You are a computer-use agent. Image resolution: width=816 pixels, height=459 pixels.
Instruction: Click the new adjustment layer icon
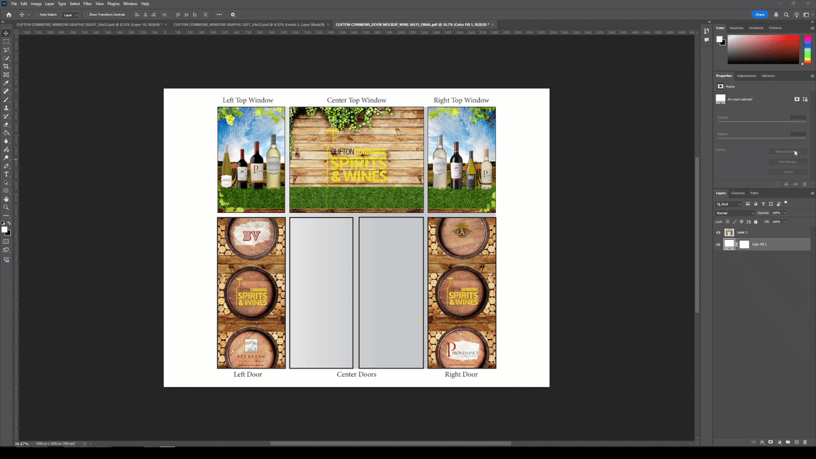tap(779, 442)
